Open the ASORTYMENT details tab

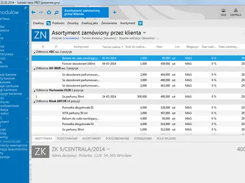(91, 139)
